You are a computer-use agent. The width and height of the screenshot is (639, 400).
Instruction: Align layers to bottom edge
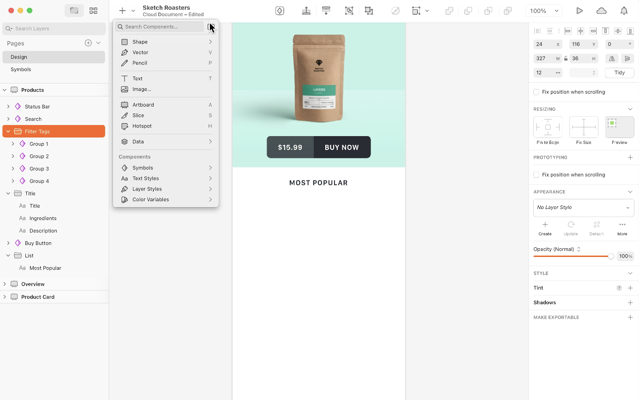point(630,31)
